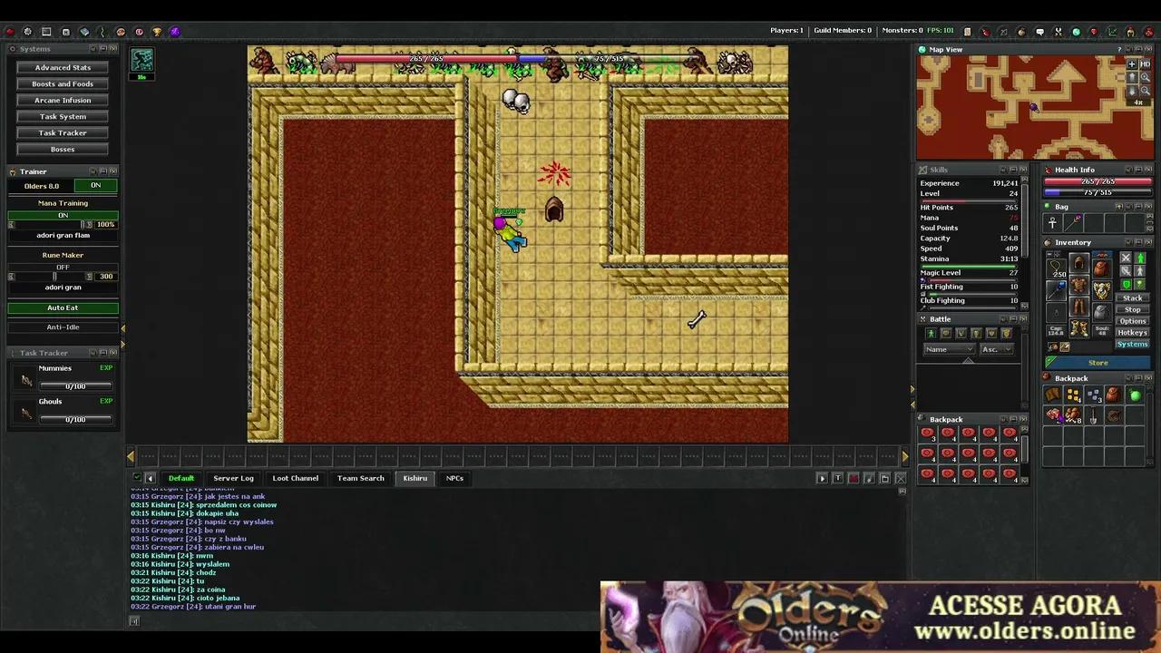Select gold coins stack in Backpack
1161x653 pixels.
pos(1074,395)
